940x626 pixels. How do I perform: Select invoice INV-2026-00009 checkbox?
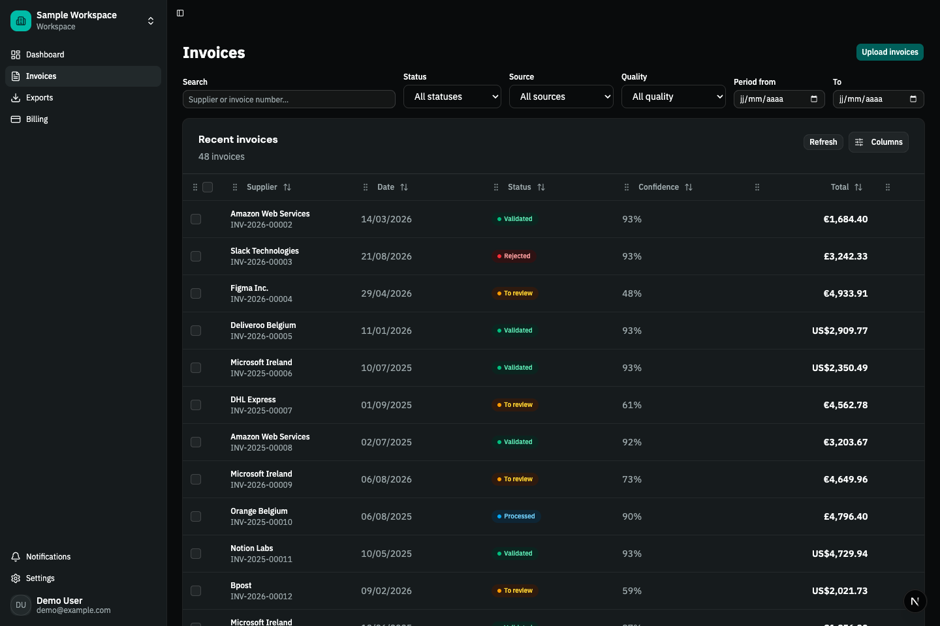pyautogui.click(x=196, y=479)
